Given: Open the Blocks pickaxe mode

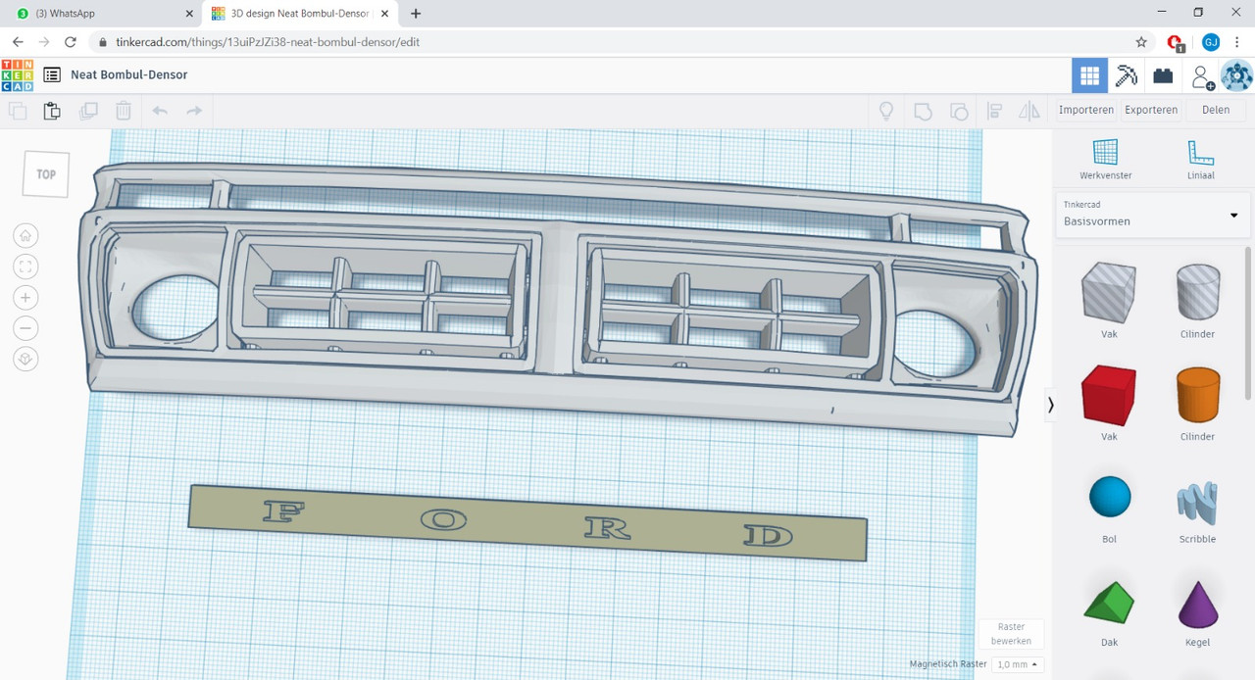Looking at the screenshot, I should tap(1127, 75).
